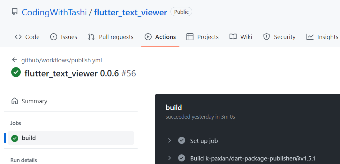Select the build job in sidebar

(71, 138)
